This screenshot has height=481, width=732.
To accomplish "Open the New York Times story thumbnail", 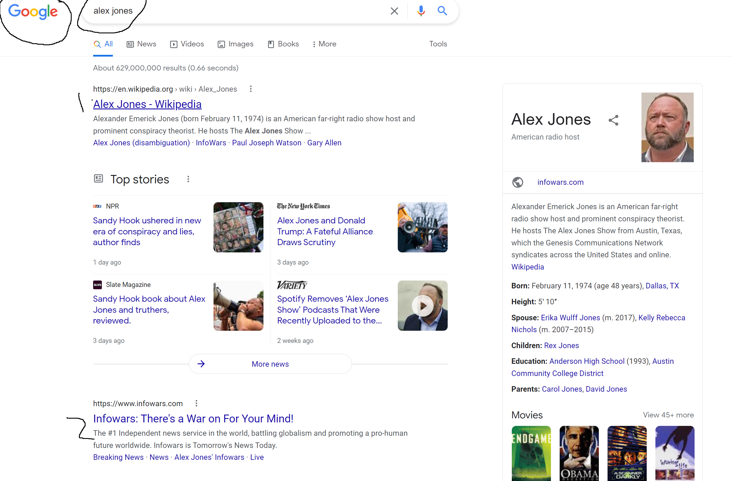I will (x=423, y=227).
